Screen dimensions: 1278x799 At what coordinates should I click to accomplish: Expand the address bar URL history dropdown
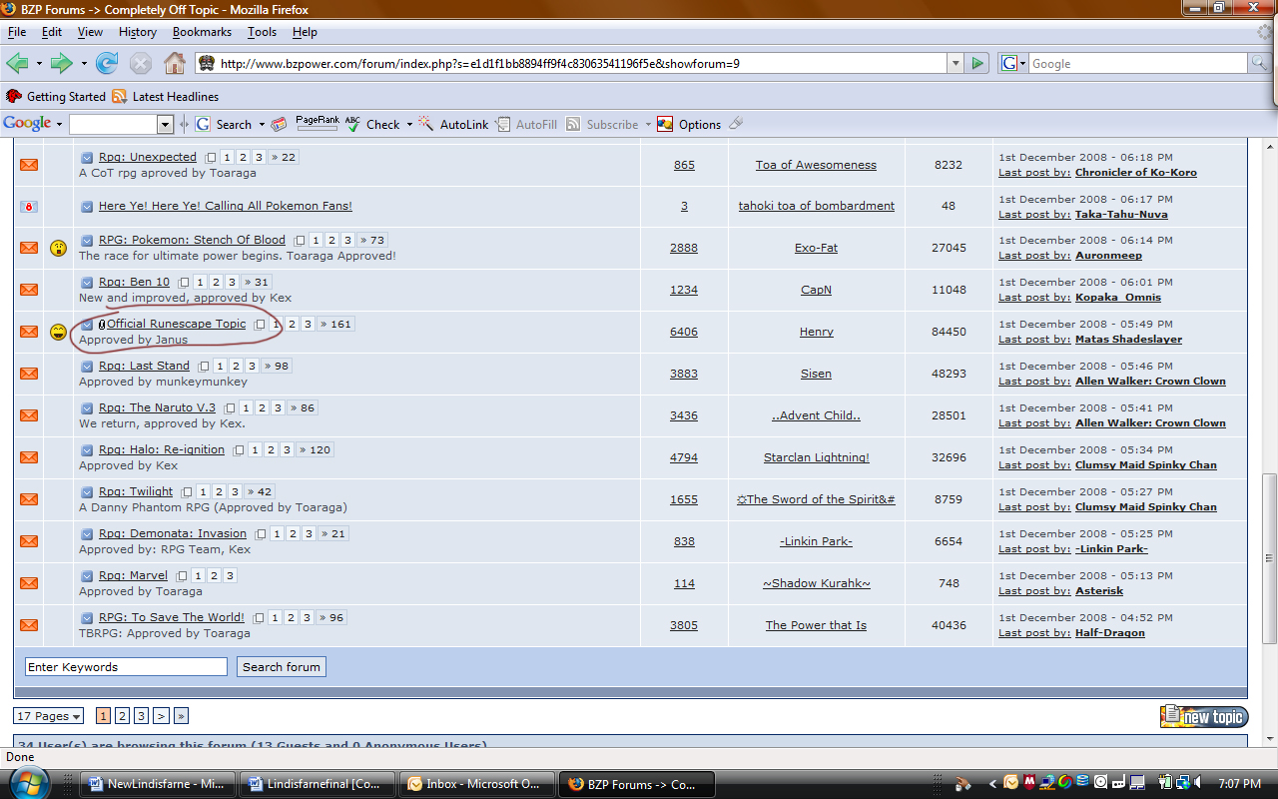click(x=954, y=63)
